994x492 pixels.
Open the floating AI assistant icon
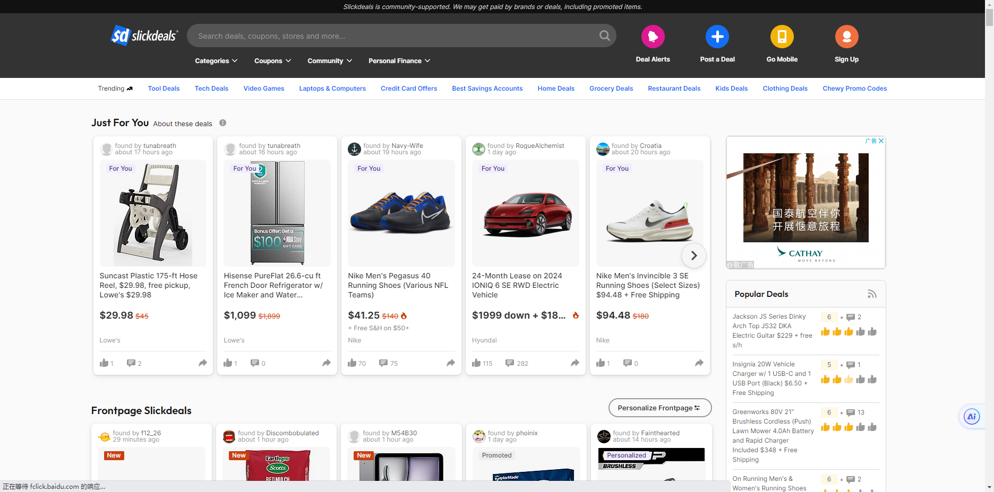pos(972,417)
